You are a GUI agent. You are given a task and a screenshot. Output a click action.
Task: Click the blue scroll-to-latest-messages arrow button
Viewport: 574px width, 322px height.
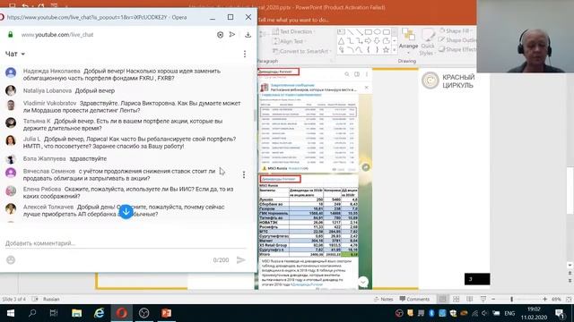click(126, 211)
